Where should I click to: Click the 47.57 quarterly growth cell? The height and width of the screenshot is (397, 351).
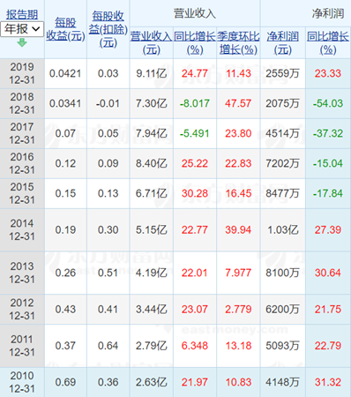point(238,103)
